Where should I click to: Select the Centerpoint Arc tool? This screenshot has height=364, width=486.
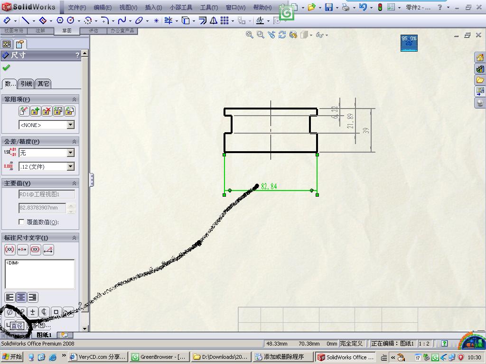tap(88, 20)
